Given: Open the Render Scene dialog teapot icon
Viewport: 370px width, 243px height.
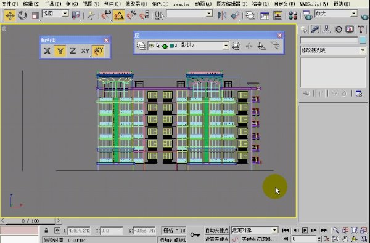Looking at the screenshot, I should (308, 16).
